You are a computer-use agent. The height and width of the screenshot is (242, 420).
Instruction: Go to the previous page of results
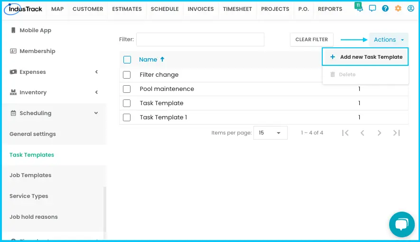click(363, 133)
